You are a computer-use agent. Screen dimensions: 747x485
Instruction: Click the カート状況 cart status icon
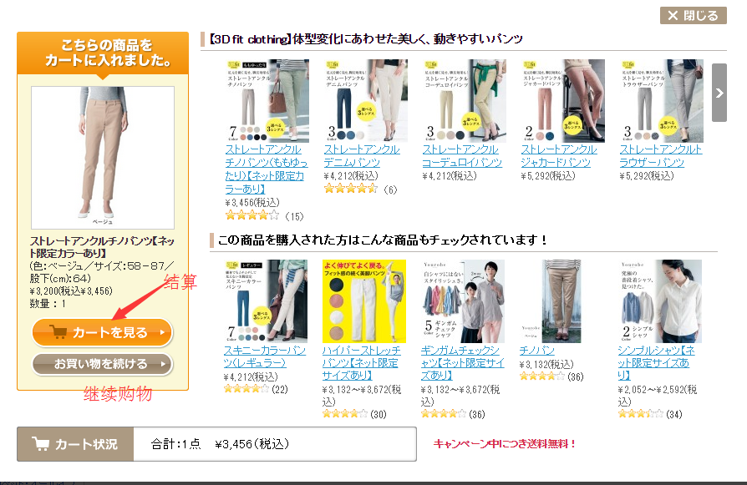tap(40, 444)
